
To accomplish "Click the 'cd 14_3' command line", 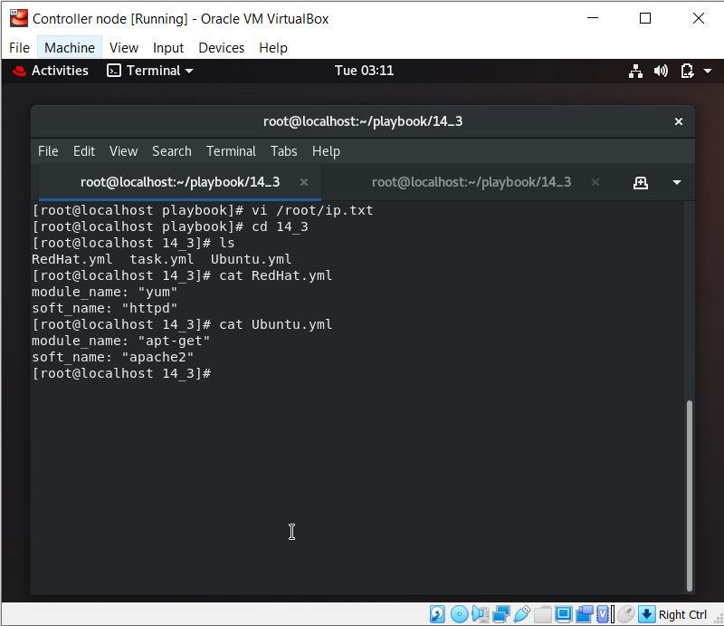I will (170, 226).
